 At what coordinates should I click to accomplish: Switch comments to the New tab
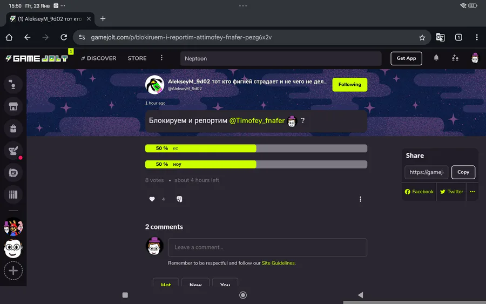pyautogui.click(x=195, y=283)
